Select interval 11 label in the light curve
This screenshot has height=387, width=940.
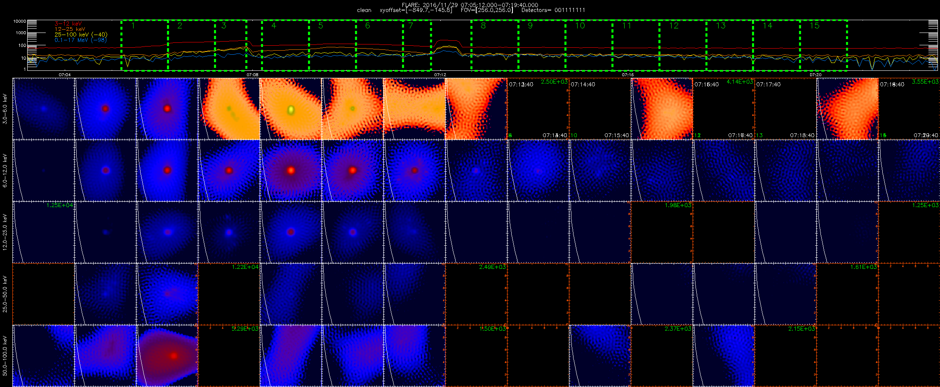click(x=627, y=26)
